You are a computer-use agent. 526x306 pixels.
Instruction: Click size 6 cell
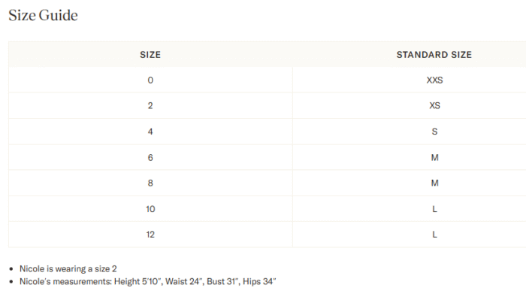pos(150,157)
